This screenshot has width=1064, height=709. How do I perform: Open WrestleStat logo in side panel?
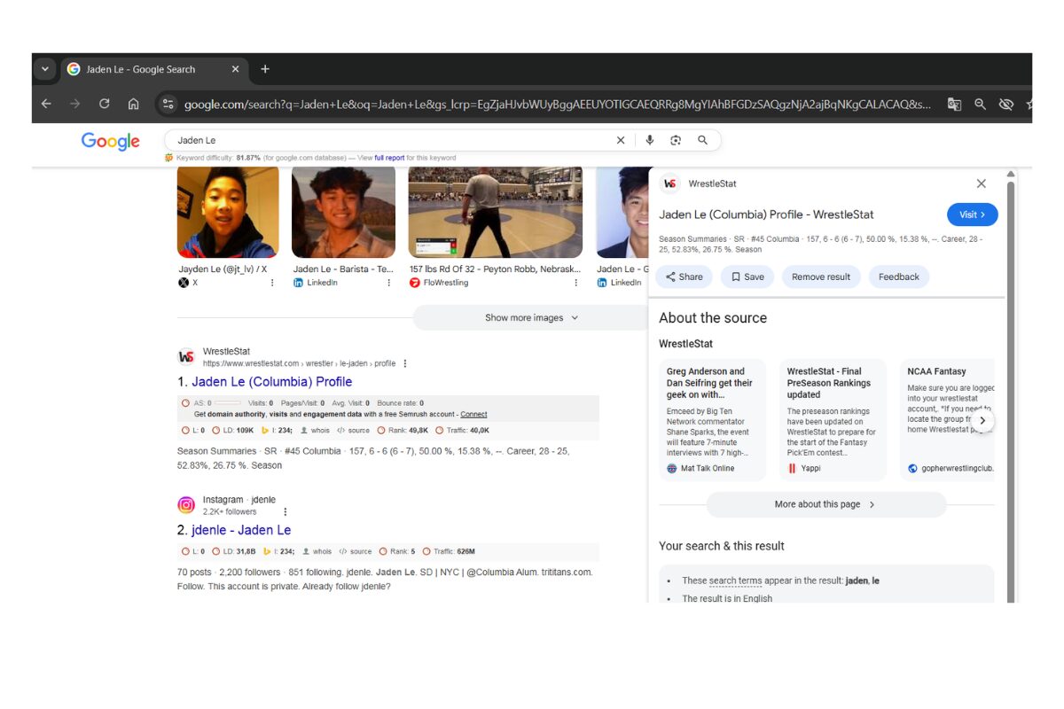(x=670, y=183)
